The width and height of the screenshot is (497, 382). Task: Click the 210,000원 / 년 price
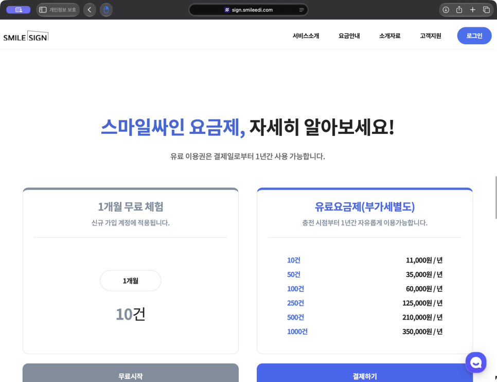point(422,317)
